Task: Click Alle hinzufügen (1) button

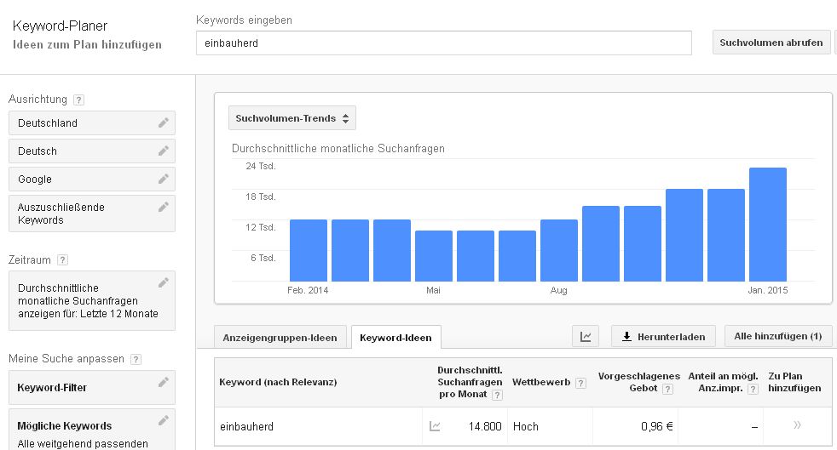Action: (777, 336)
